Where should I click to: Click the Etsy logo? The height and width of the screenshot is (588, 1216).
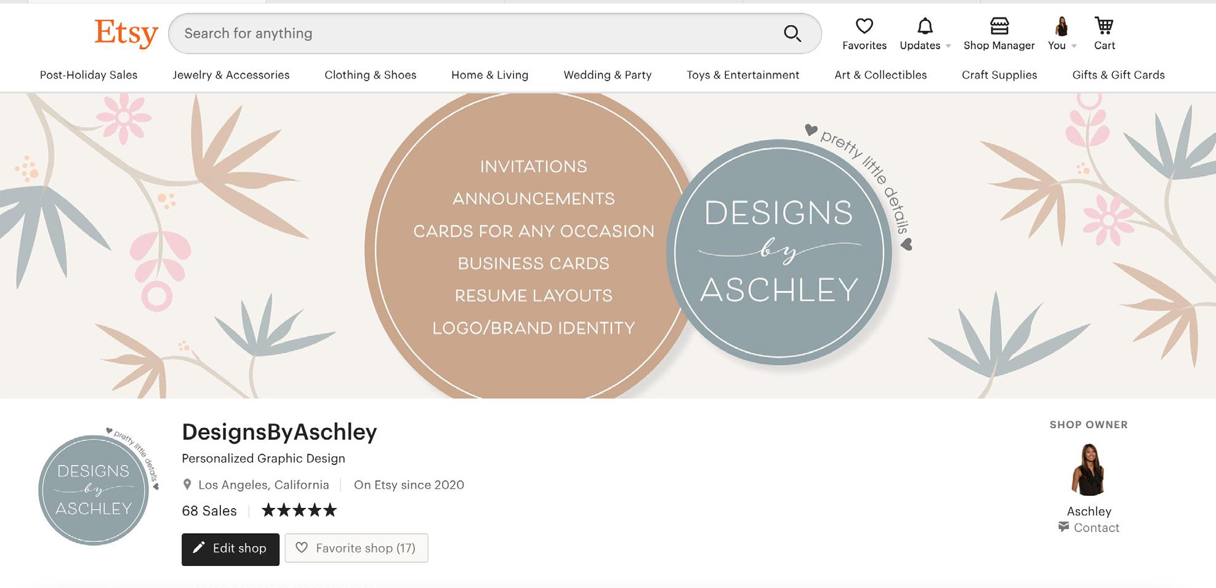(126, 33)
